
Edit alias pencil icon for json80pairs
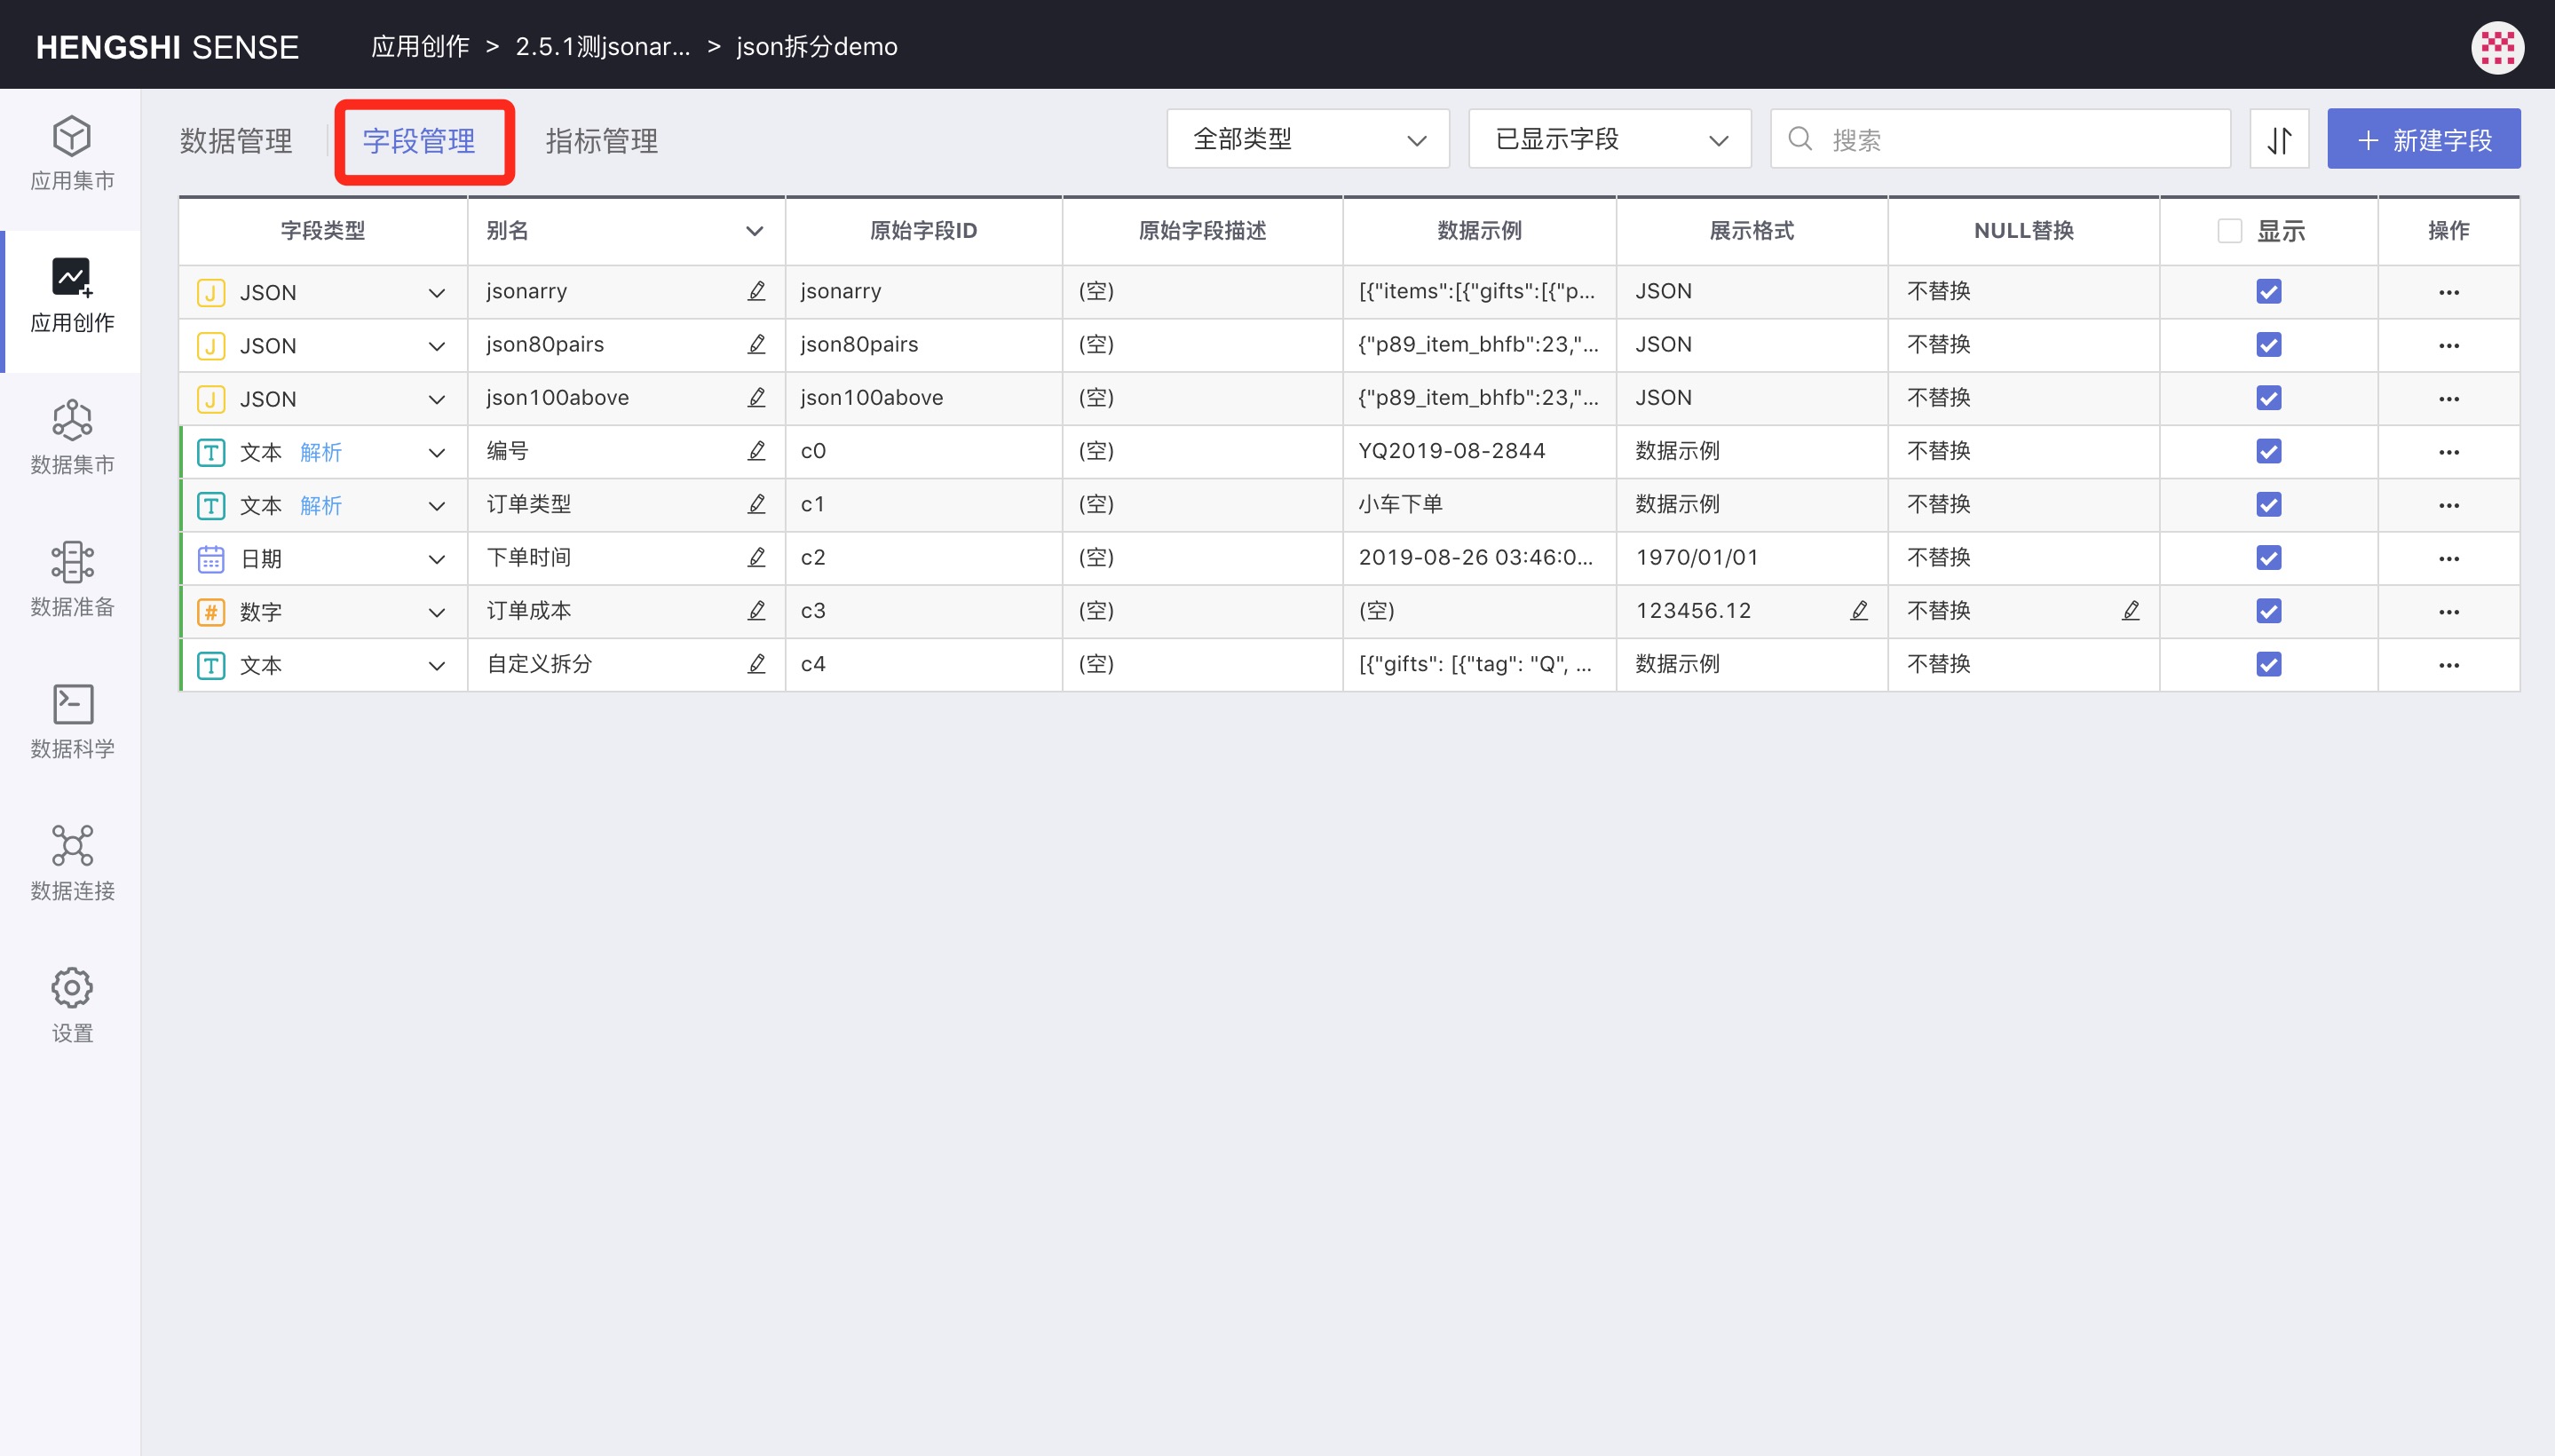(x=757, y=344)
